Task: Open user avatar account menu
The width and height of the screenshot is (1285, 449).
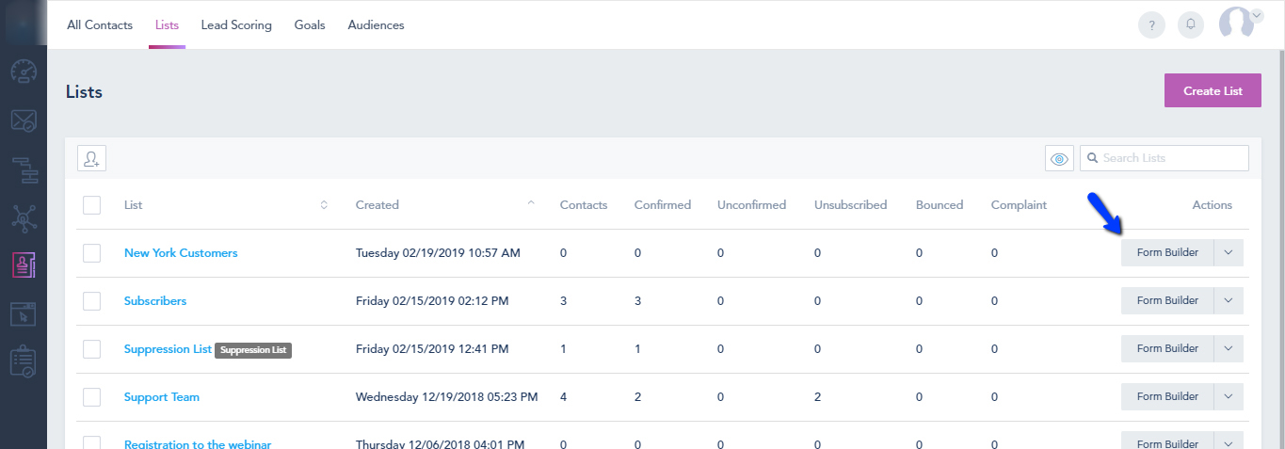Action: pos(1240,23)
